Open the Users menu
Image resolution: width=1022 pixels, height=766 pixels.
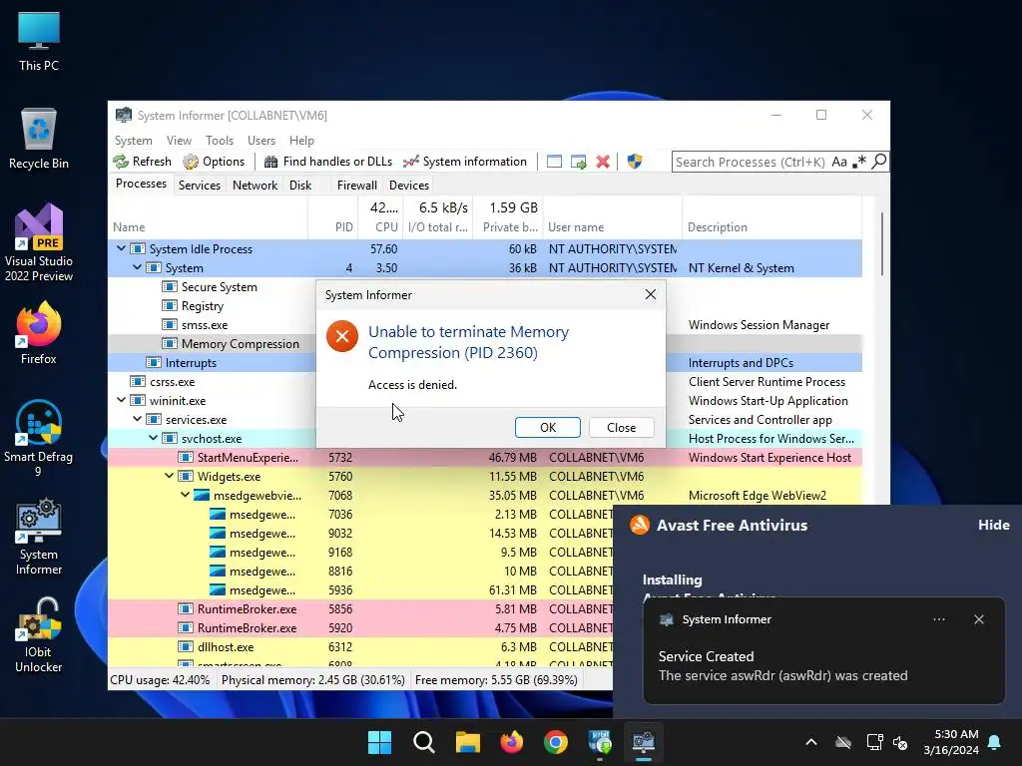point(261,141)
